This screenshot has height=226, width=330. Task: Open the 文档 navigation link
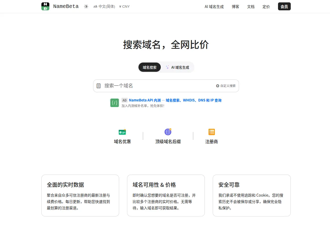[251, 7]
